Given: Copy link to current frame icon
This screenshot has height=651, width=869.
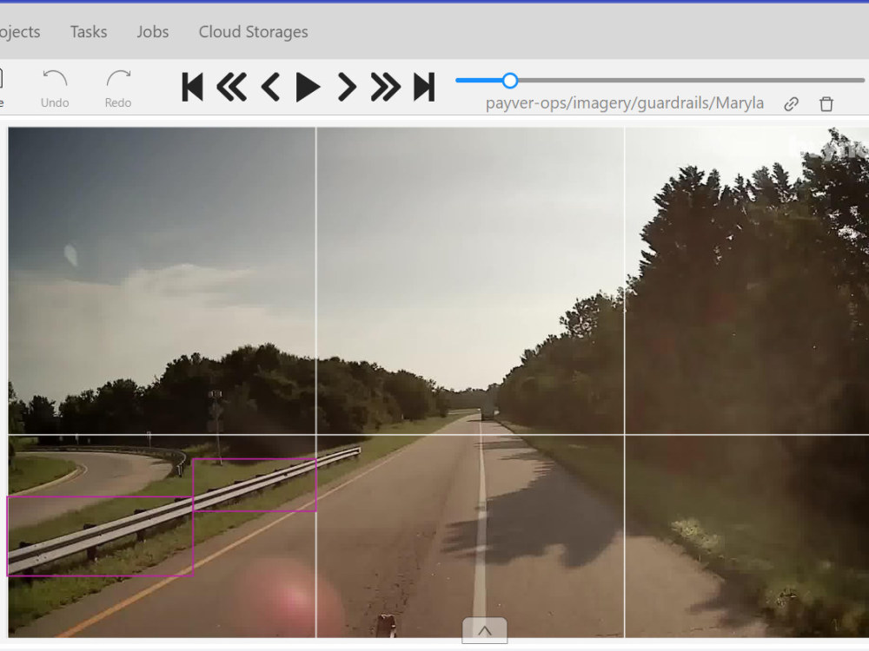Looking at the screenshot, I should tap(792, 104).
